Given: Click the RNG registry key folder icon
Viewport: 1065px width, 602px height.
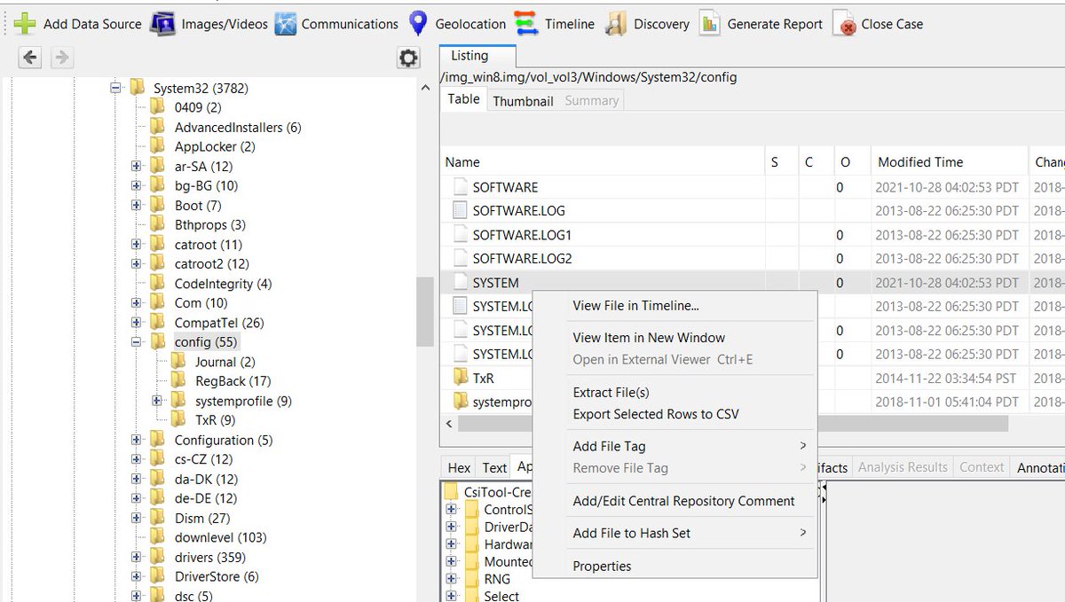Looking at the screenshot, I should [x=472, y=579].
